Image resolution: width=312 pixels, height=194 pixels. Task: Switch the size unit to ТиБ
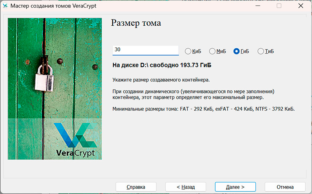click(261, 51)
